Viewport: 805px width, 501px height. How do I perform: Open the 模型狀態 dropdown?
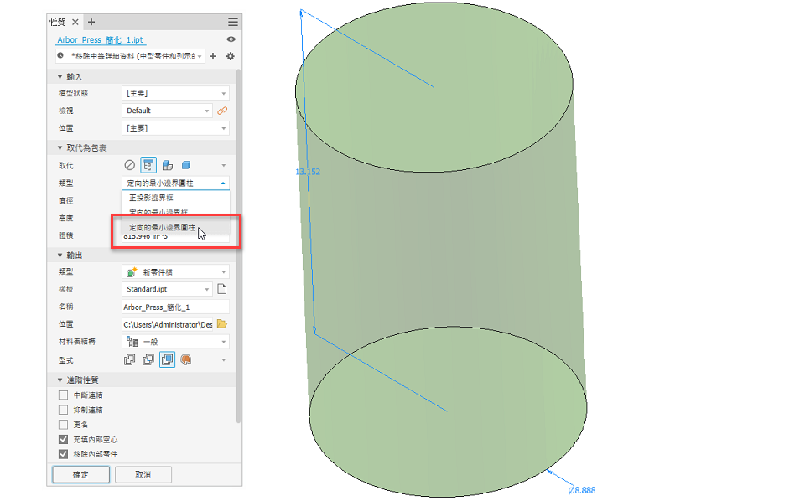click(x=175, y=93)
